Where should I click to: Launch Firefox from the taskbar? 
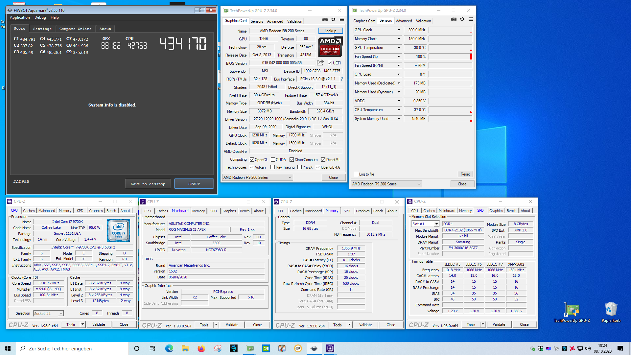click(201, 348)
